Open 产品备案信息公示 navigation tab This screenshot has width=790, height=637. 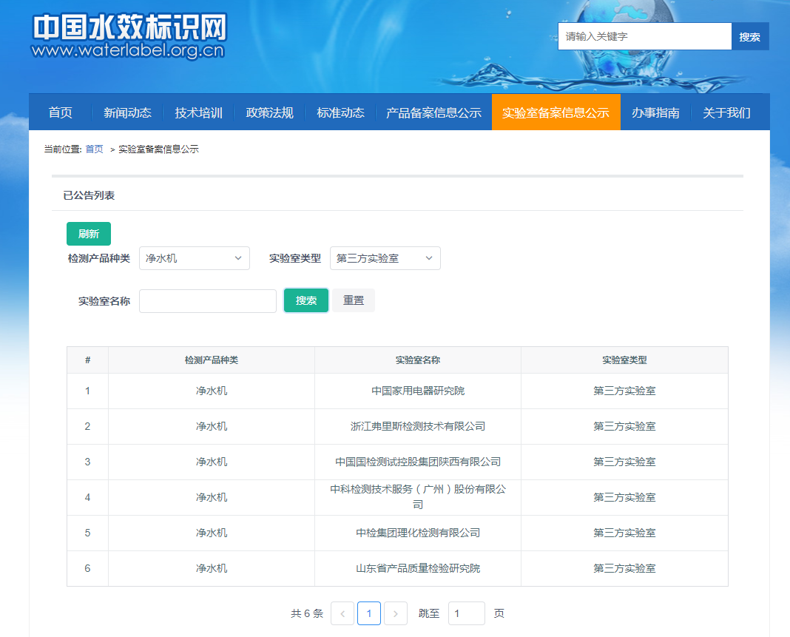(433, 112)
